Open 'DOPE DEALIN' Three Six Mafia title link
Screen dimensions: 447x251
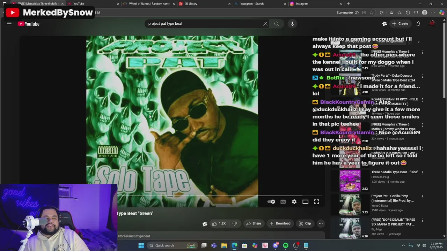393,222
